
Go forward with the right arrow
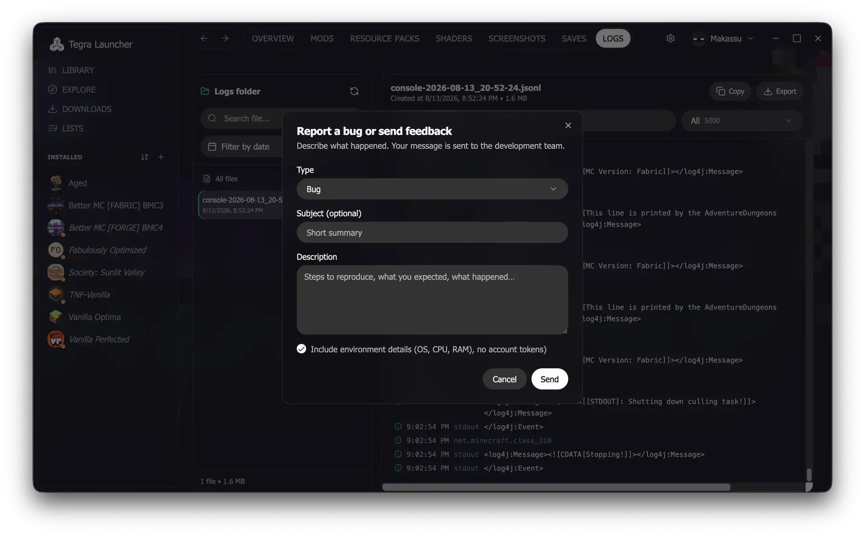click(225, 39)
